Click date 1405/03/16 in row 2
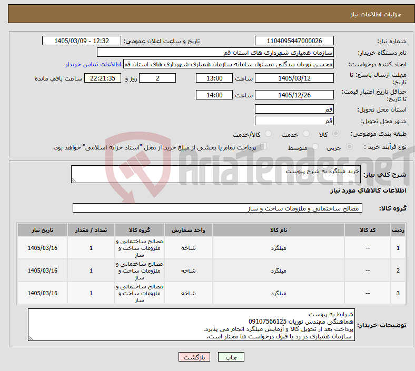The width and height of the screenshot is (415, 371). coord(42,270)
